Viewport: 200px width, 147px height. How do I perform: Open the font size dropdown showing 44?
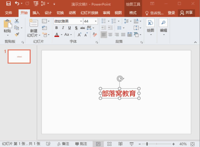pos(96,21)
